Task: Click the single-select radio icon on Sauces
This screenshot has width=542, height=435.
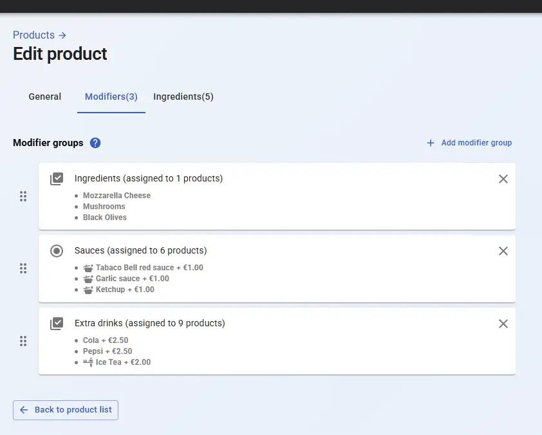Action: (57, 251)
